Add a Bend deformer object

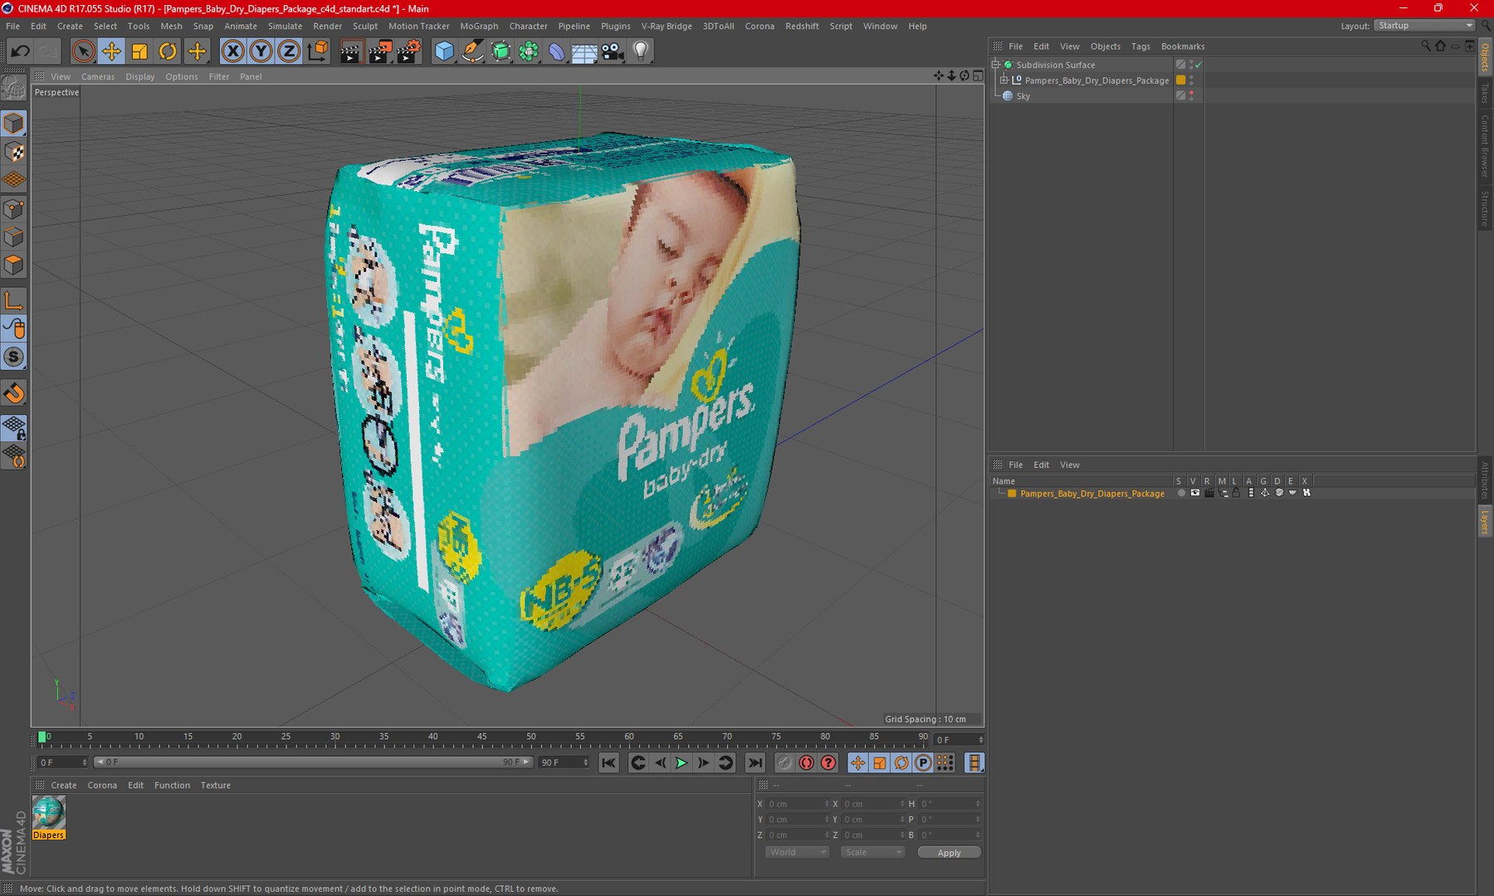(556, 51)
